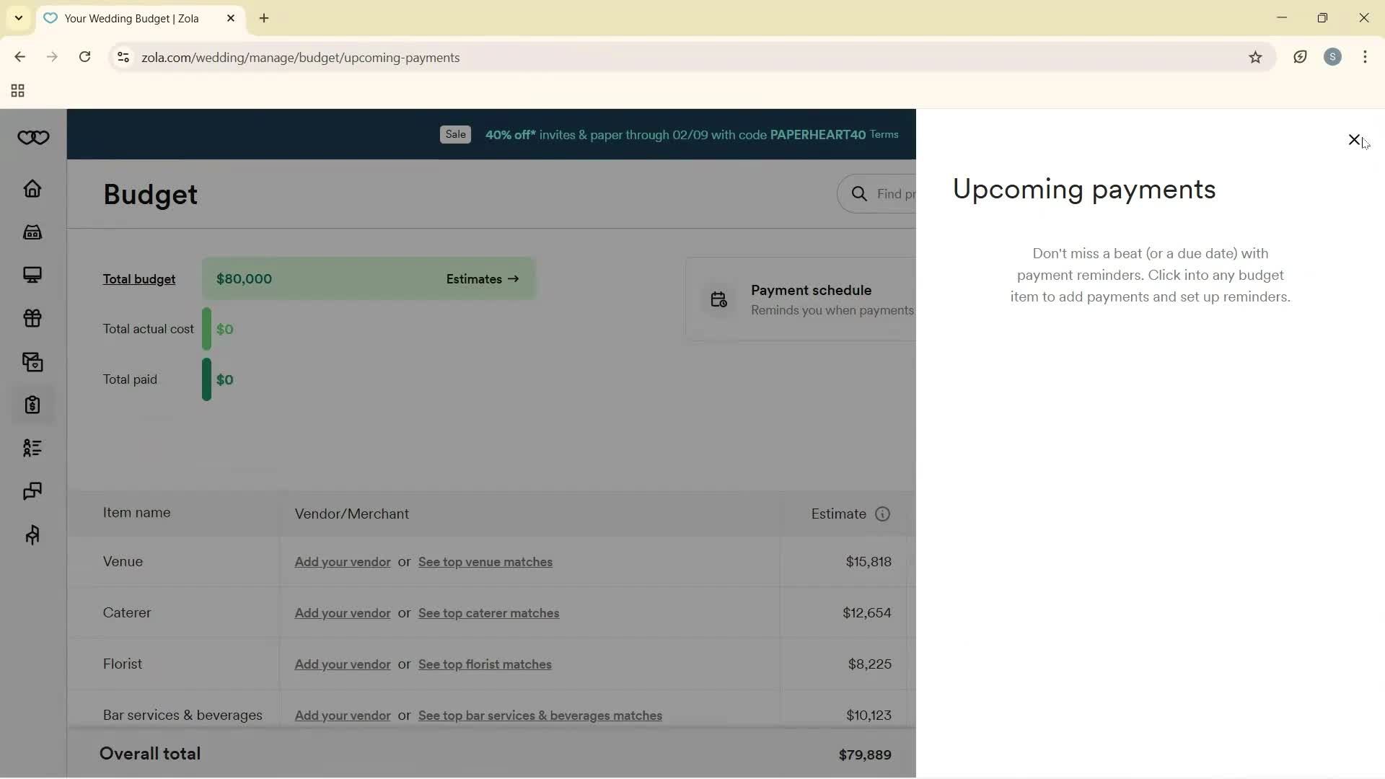1385x779 pixels.
Task: Open the Guest List section
Action: [32, 448]
